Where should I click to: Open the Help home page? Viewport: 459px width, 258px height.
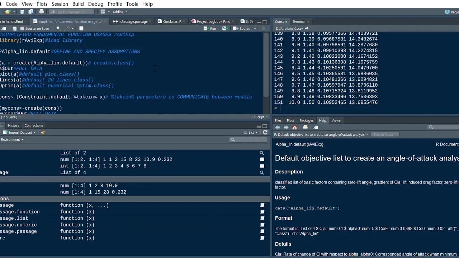295,127
